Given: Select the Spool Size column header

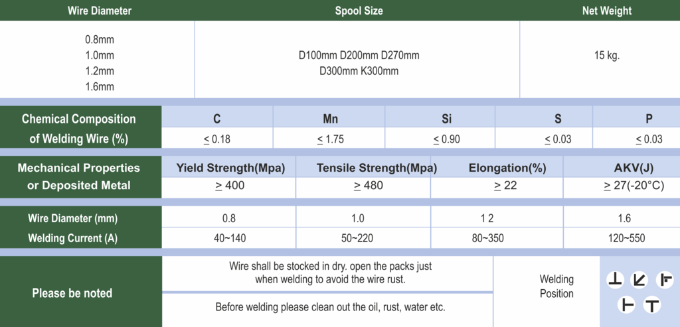Looking at the screenshot, I should (359, 11).
